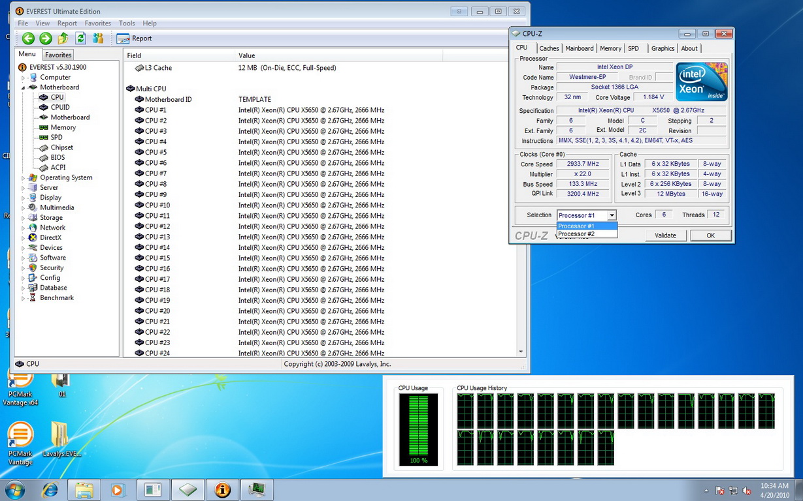This screenshot has height=501, width=803.
Task: Open the SPD node under Motherboard
Action: (x=56, y=138)
